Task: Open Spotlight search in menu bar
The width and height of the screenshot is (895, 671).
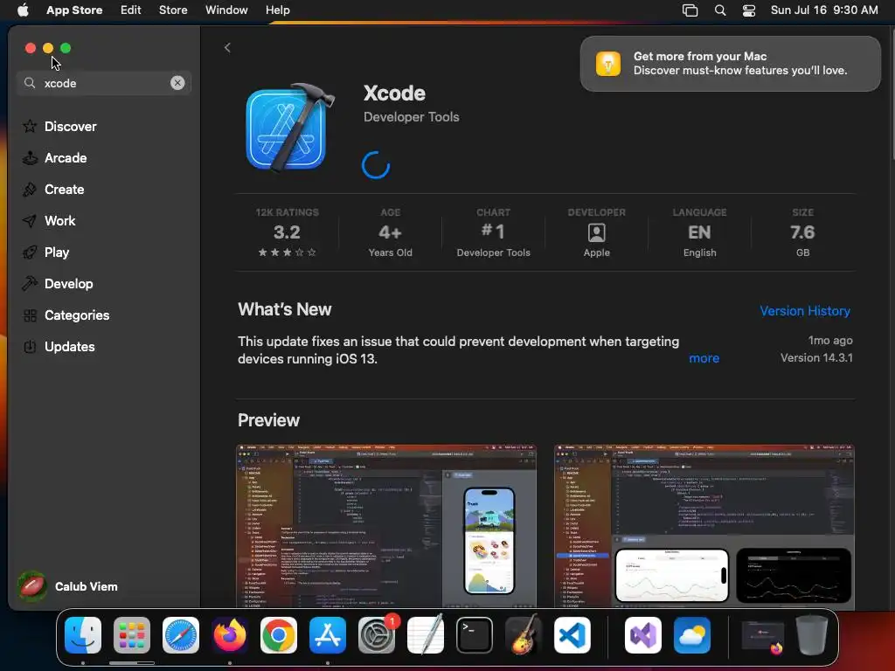Action: click(x=720, y=10)
